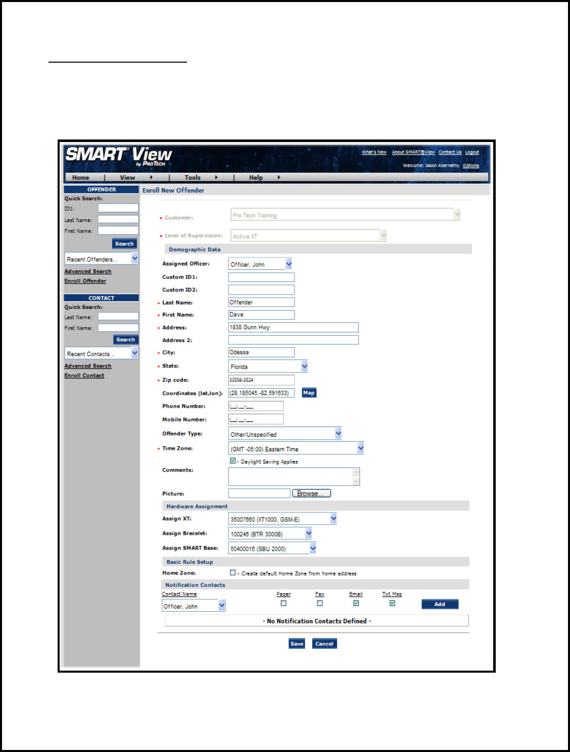Click the Contact Us link
The image size is (570, 752).
[x=450, y=152]
